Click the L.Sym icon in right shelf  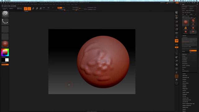click(177, 45)
